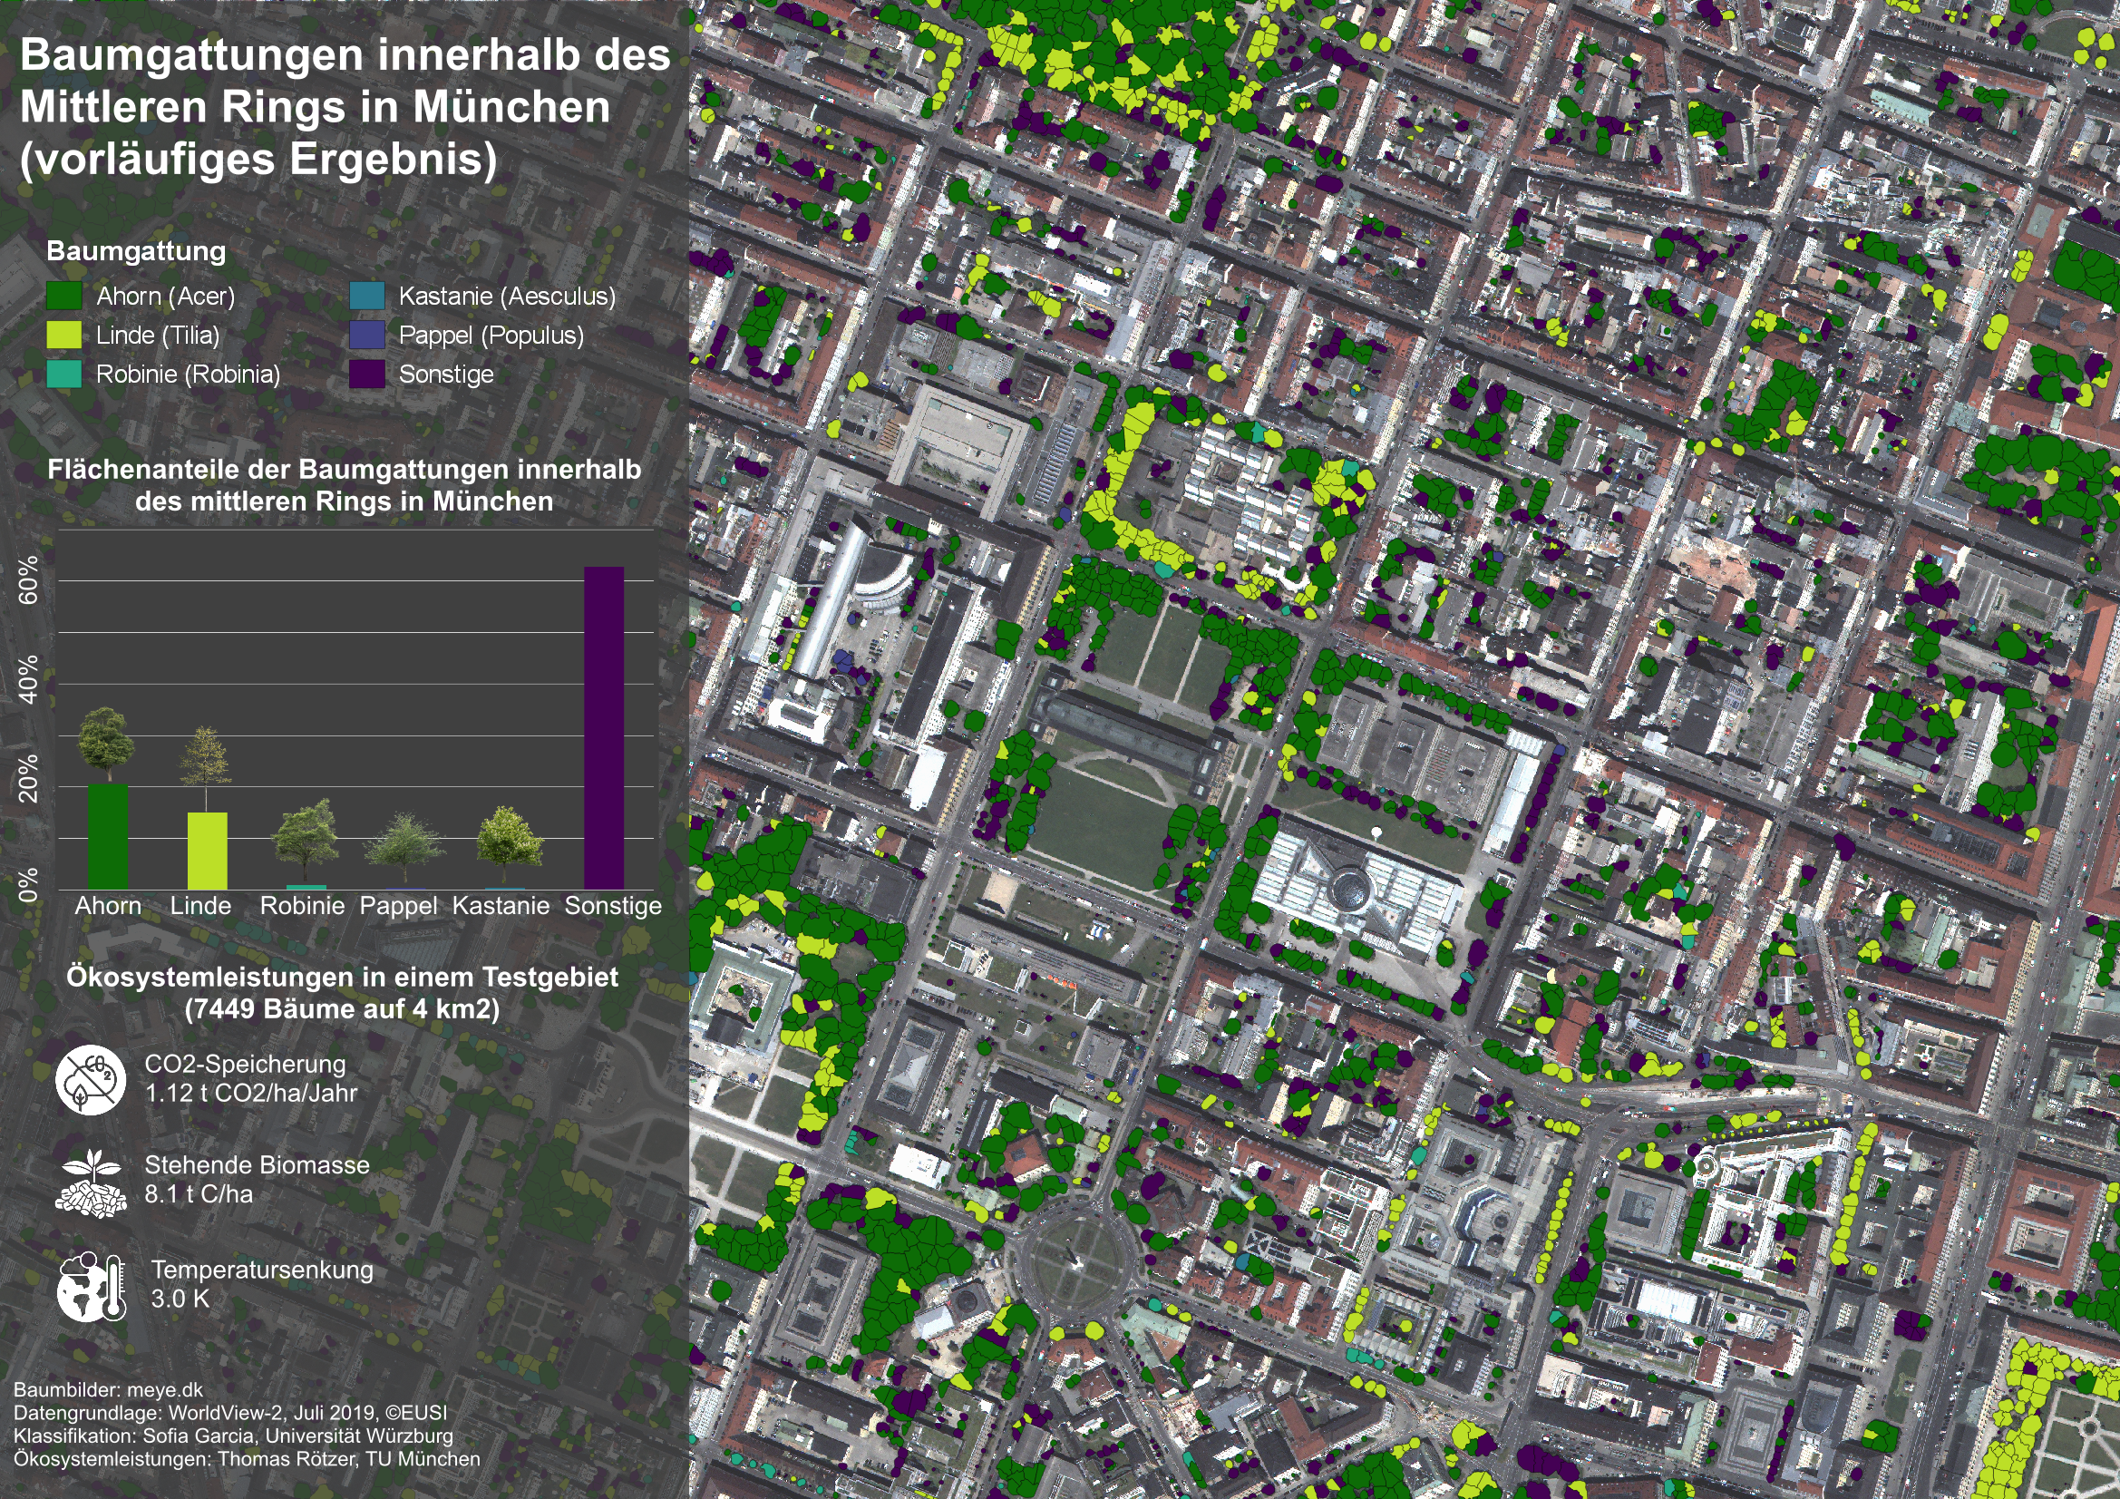2120x1499 pixels.
Task: Click the Pappel (Populus) indigo legend swatch
Action: pos(366,335)
